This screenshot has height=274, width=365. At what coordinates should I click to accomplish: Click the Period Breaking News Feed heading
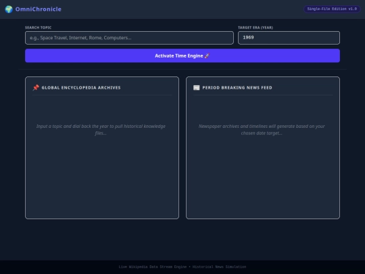237,87
